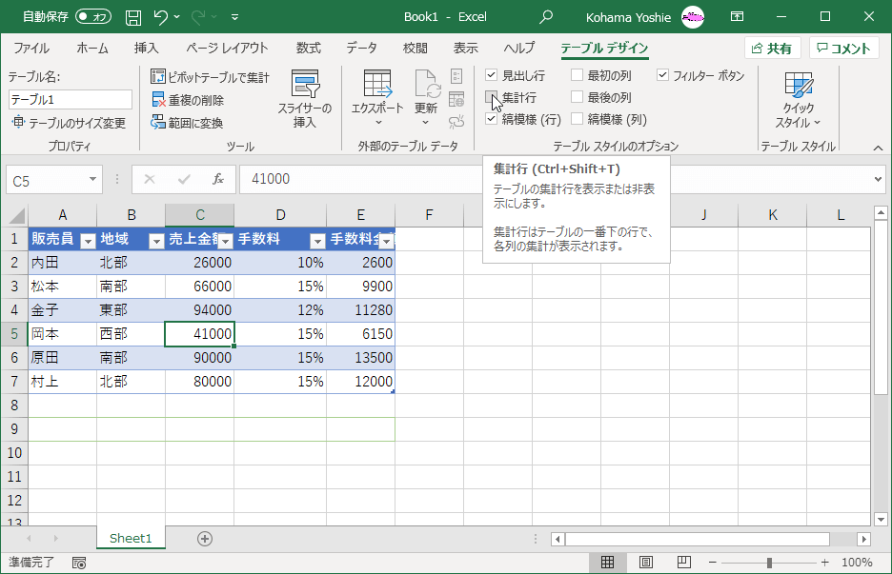Click the open in browser icon
892x574 pixels.
[456, 99]
